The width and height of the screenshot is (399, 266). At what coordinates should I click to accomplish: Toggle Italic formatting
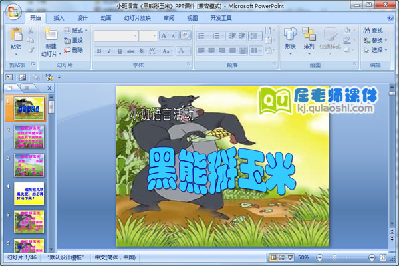click(109, 51)
